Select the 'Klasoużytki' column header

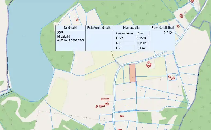[131, 28]
